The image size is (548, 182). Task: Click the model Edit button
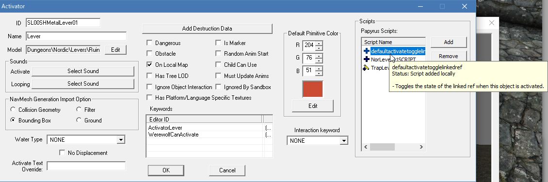116,50
